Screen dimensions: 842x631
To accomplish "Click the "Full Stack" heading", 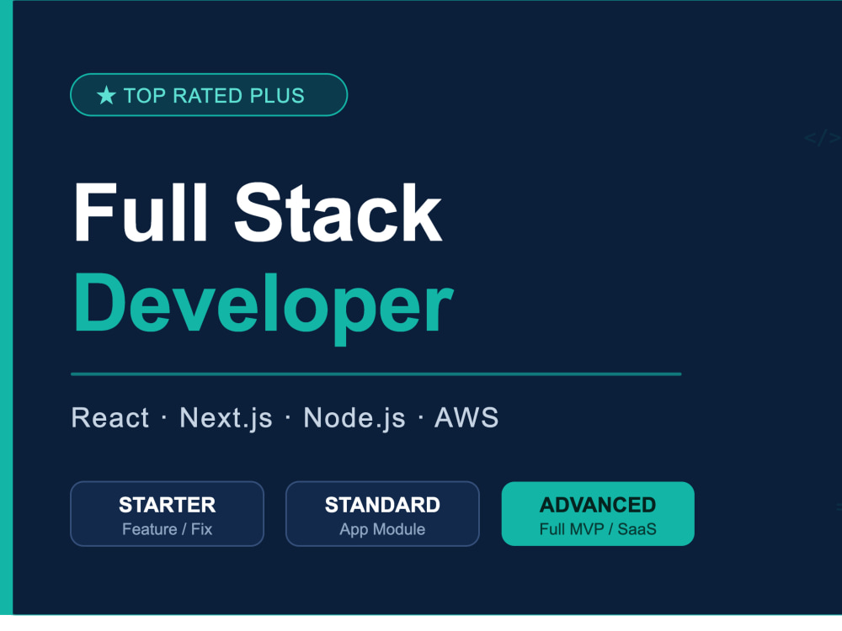I will pyautogui.click(x=258, y=213).
